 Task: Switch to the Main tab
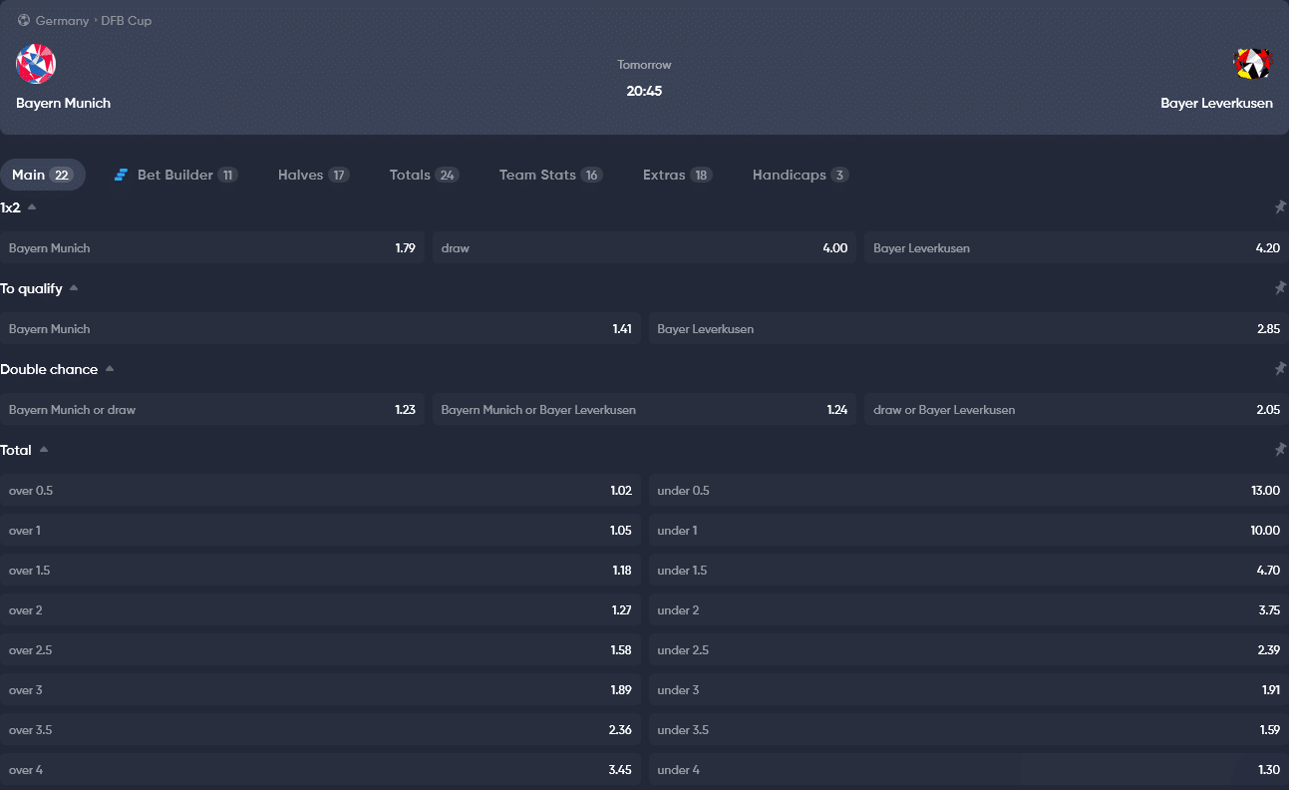(43, 175)
